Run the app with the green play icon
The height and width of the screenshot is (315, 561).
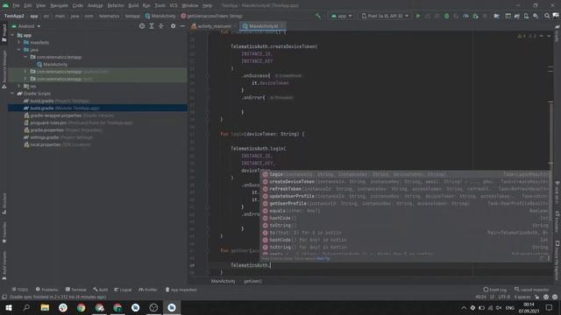click(418, 16)
